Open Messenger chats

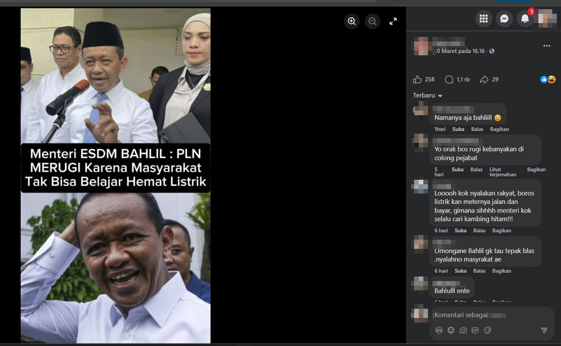coord(504,19)
